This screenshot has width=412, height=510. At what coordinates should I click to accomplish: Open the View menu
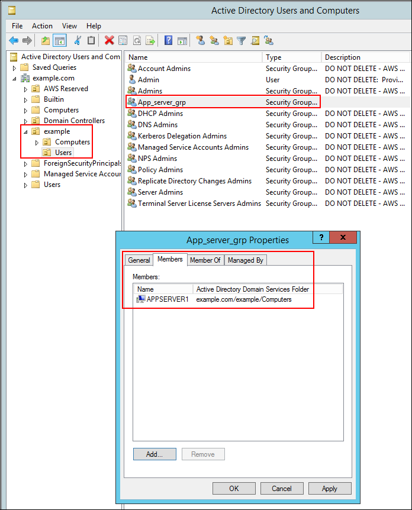pyautogui.click(x=69, y=26)
